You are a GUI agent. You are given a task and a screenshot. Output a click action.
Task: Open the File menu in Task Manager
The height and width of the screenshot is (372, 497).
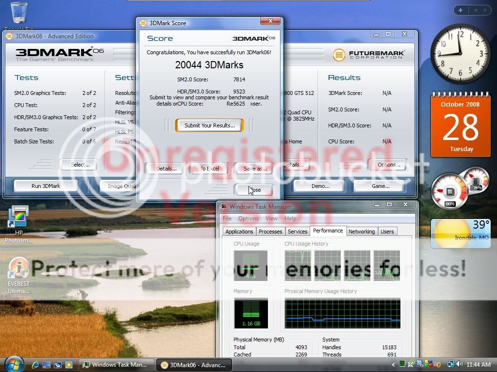[227, 218]
